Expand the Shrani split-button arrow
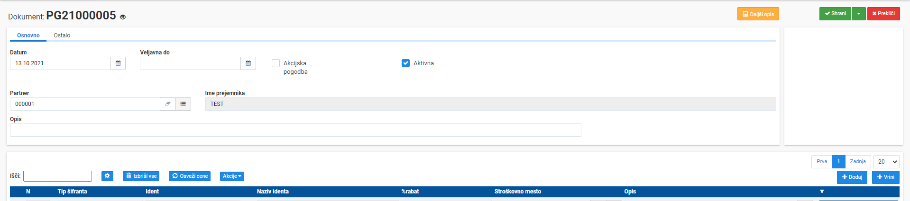The width and height of the screenshot is (910, 201). tap(859, 14)
